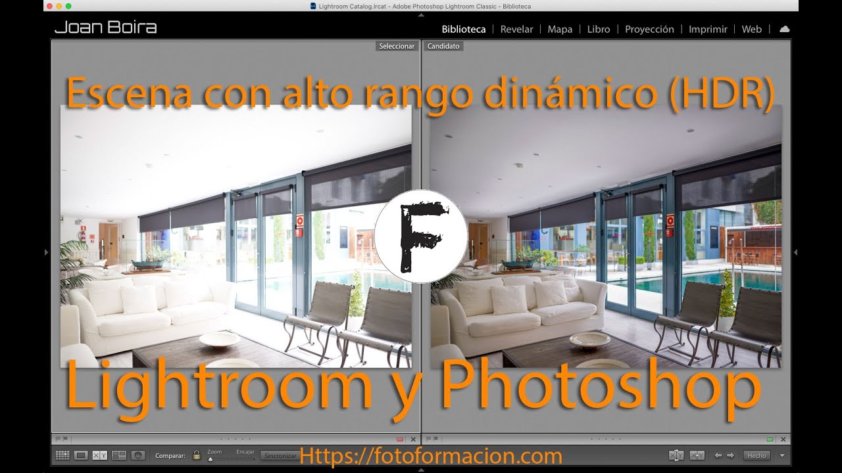Screen dimensions: 842x473
Task: Open the Imprimir module
Action: pyautogui.click(x=708, y=29)
